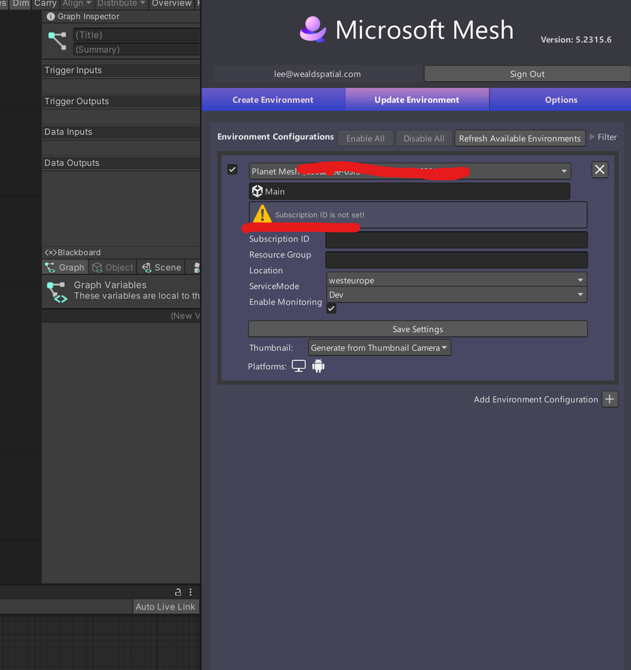Click the Add Environment Configuration plus button
This screenshot has height=670, width=631.
pyautogui.click(x=610, y=399)
